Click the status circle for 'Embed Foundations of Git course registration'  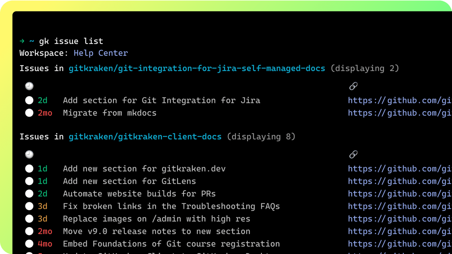pyautogui.click(x=29, y=243)
